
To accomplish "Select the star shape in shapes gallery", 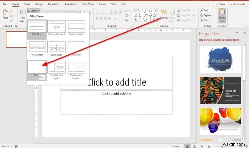I will [154, 19].
